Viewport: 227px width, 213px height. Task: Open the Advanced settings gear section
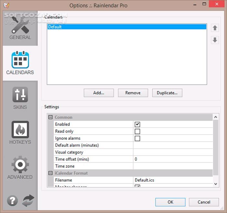[20, 167]
